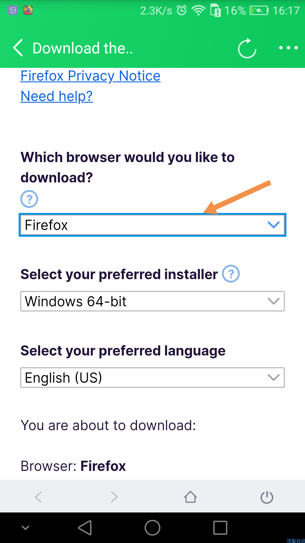Viewport: 305px width, 543px height.
Task: Open the three-dot more options menu
Action: click(x=288, y=48)
